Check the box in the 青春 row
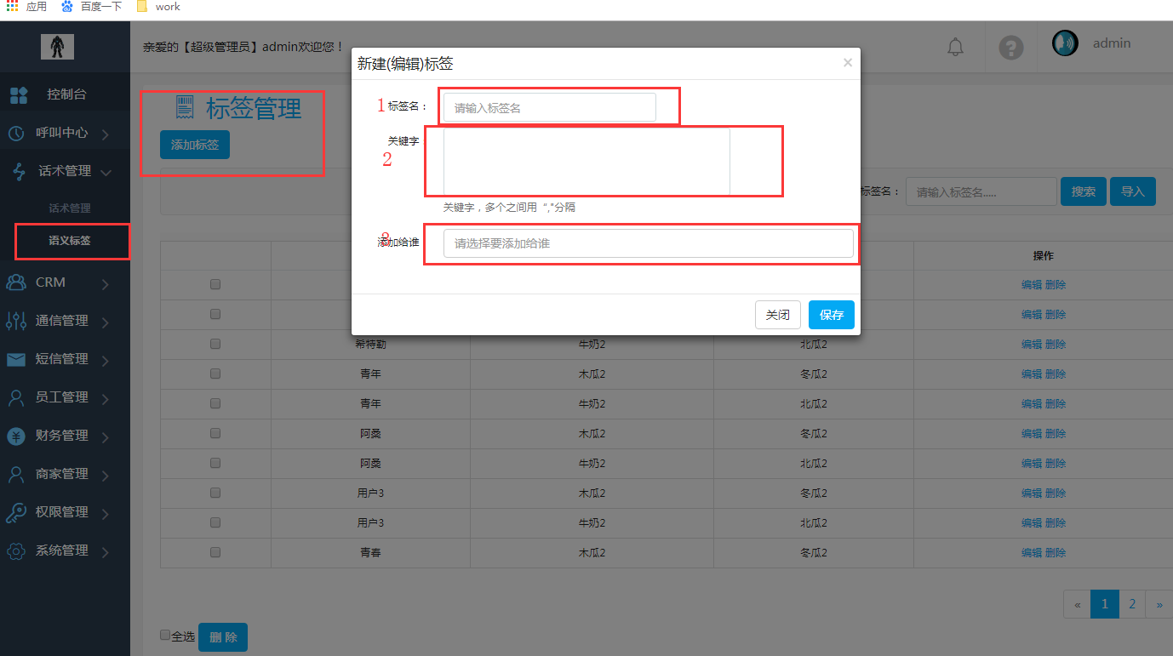This screenshot has width=1173, height=656. coord(215,552)
